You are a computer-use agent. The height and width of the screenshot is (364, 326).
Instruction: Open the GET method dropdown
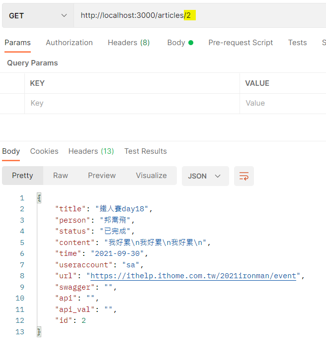[37, 15]
